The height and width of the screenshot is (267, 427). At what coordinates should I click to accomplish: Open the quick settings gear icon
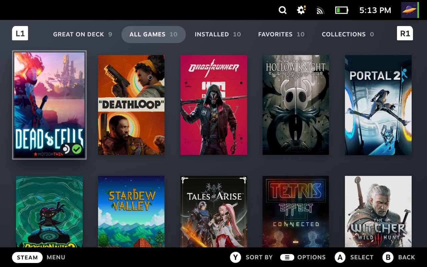click(301, 10)
